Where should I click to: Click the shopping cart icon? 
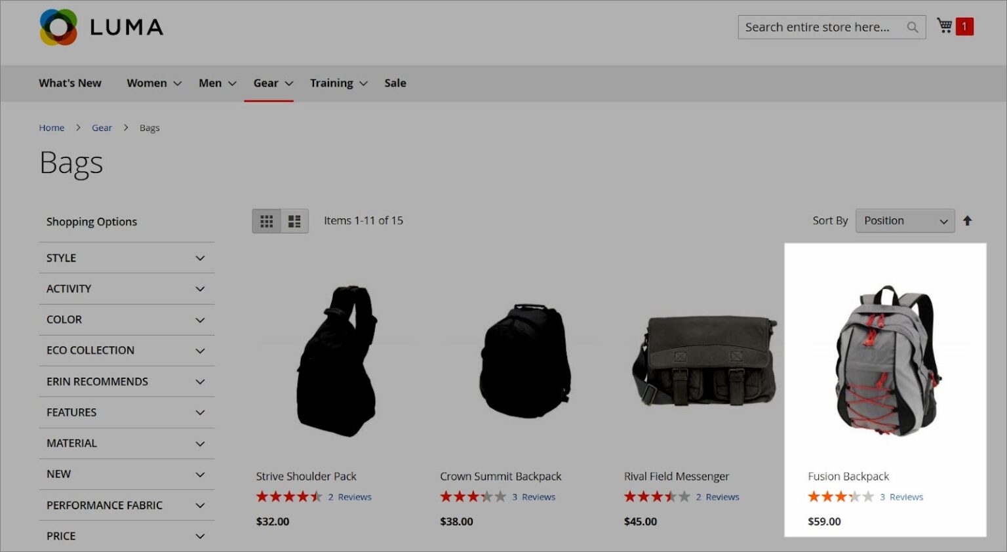point(945,26)
